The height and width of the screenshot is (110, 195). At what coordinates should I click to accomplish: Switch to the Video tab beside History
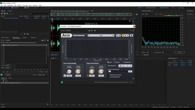point(10,78)
